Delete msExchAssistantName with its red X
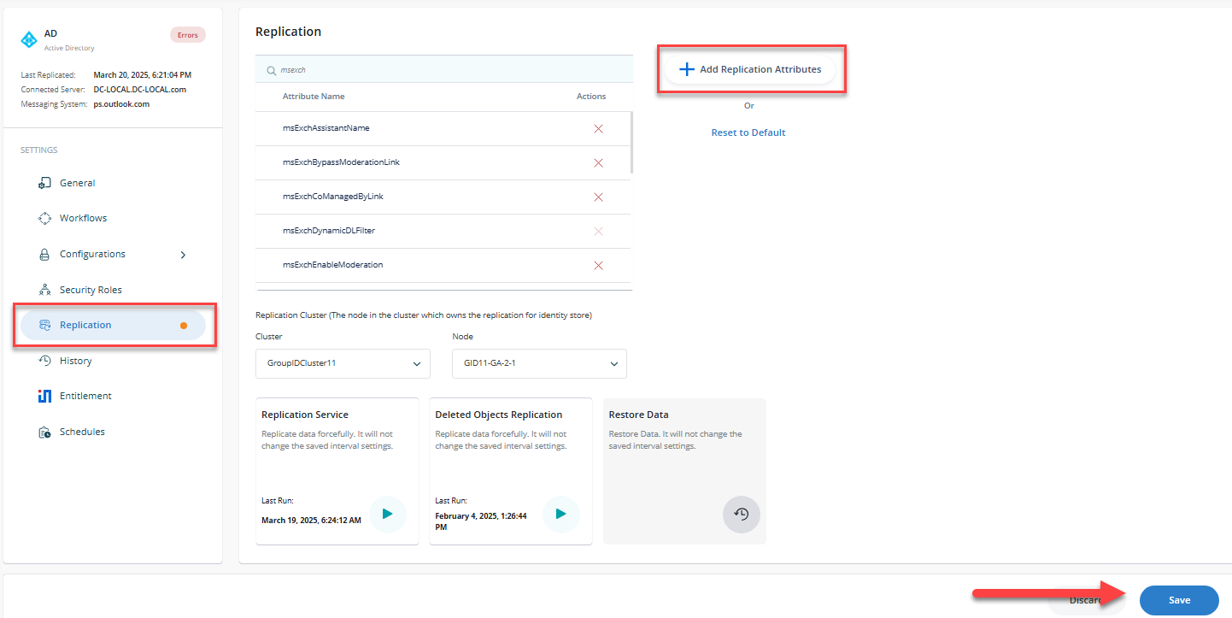Screen dimensions: 1232x618 598,128
